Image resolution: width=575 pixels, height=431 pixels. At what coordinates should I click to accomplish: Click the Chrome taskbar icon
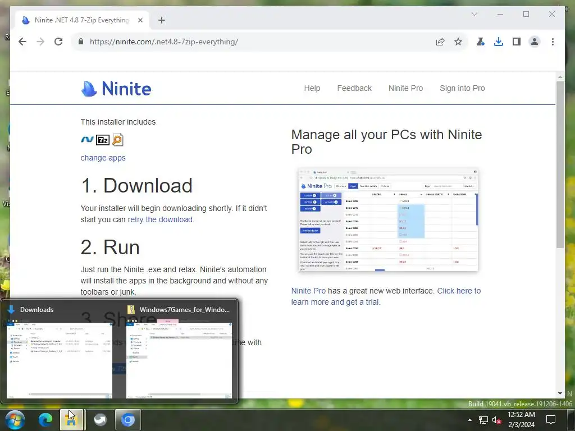128,420
